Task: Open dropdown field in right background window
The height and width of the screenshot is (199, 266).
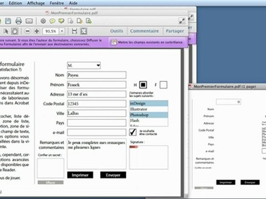Action: click(228, 102)
